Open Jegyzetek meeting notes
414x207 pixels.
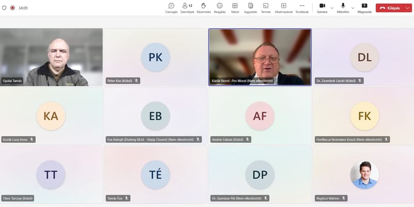[x=250, y=8]
